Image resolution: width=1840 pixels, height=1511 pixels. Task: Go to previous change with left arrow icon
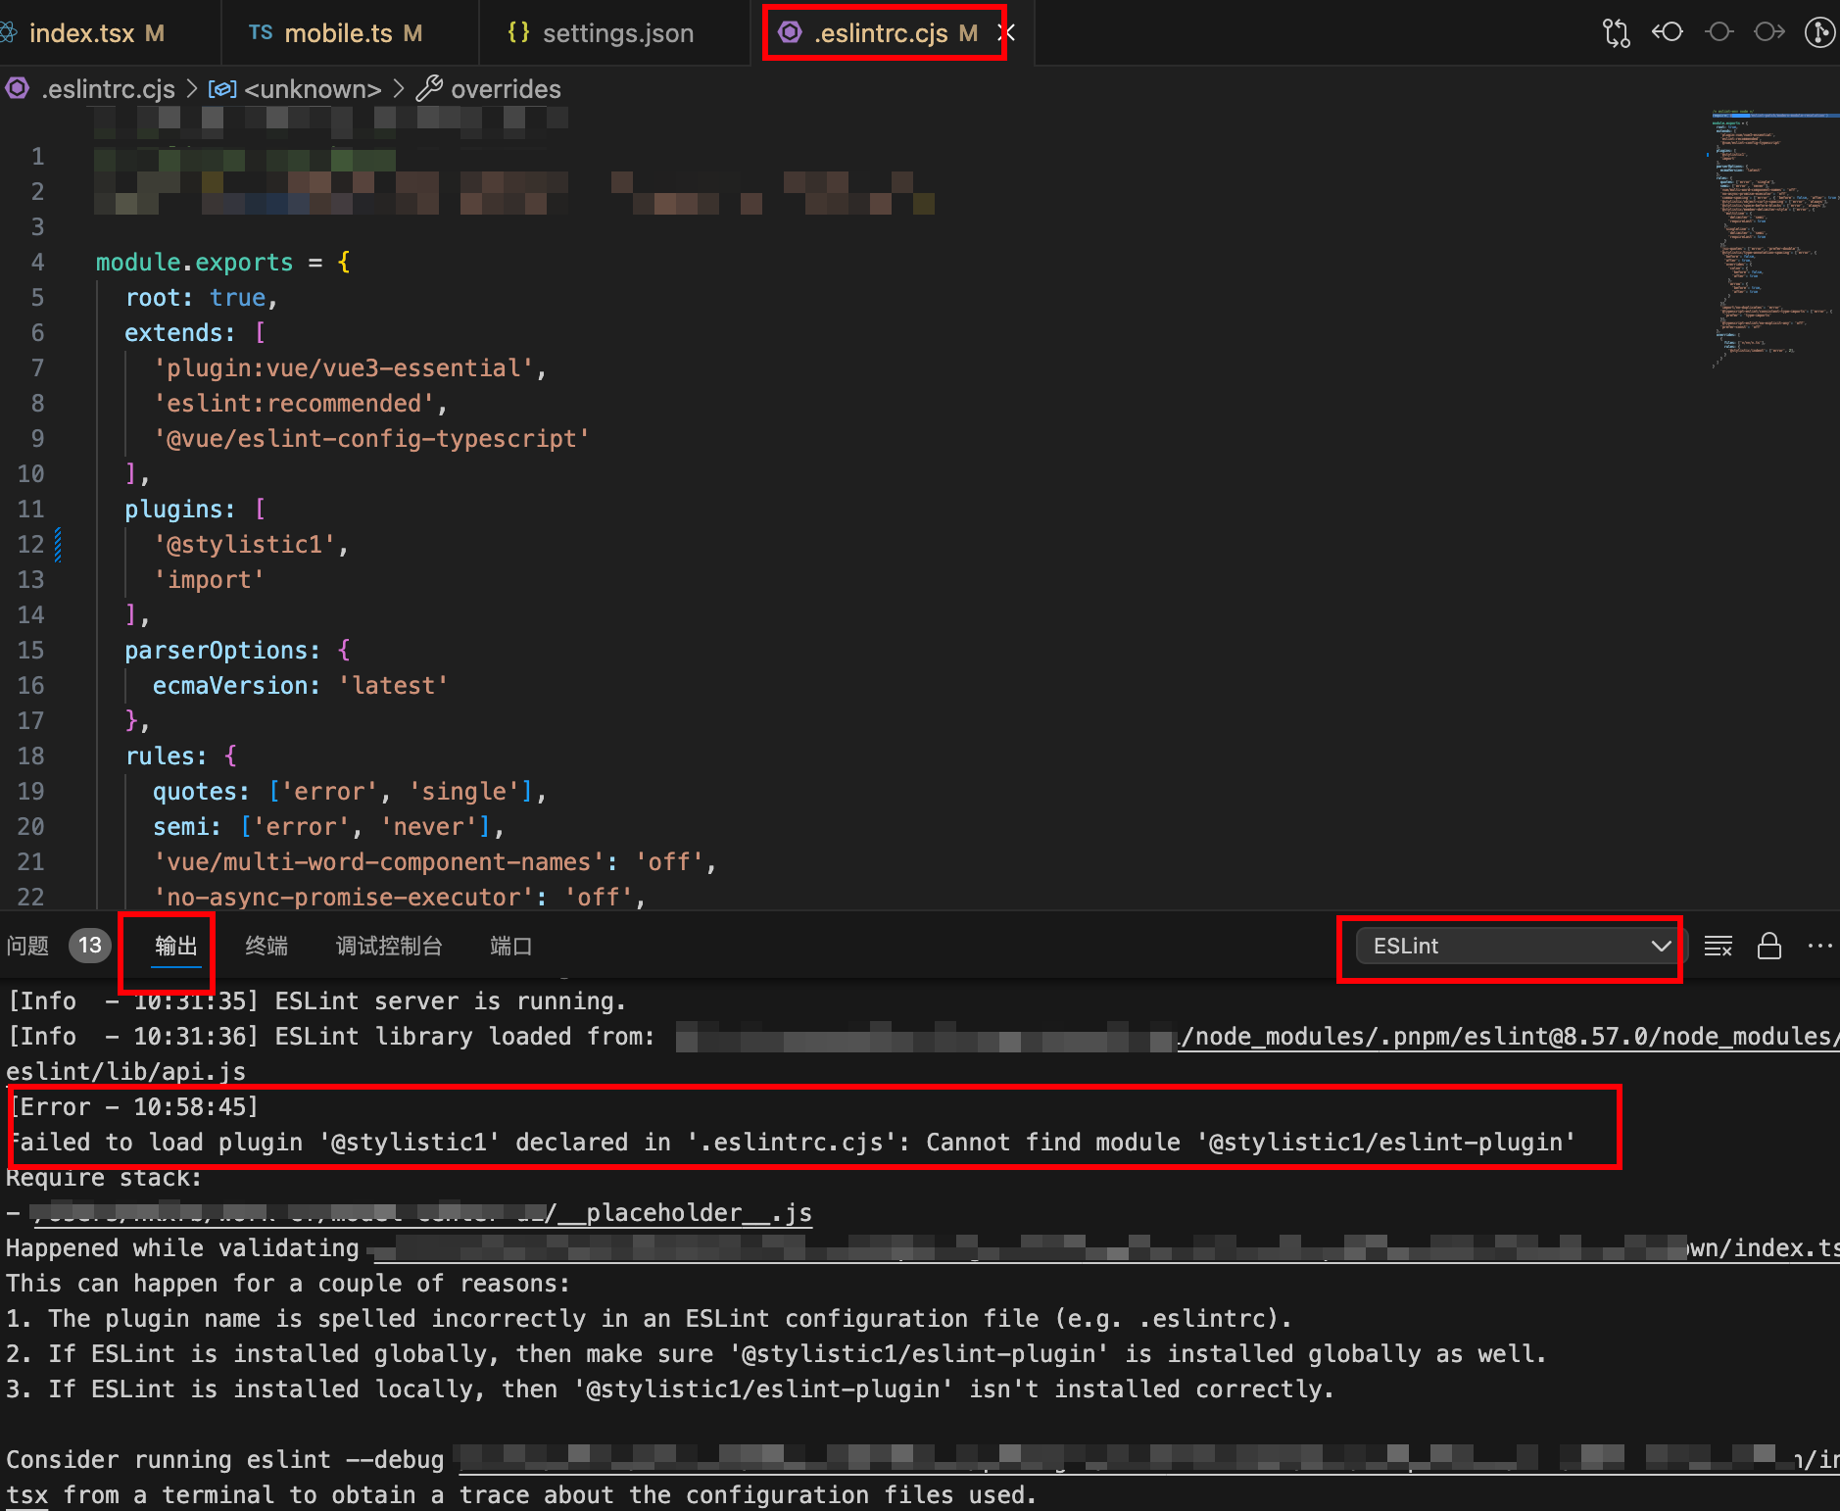[x=1668, y=32]
